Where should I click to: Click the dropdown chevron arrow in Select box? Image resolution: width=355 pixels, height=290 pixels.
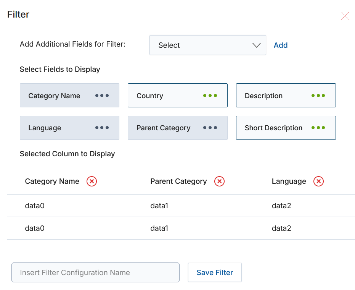[x=257, y=45]
